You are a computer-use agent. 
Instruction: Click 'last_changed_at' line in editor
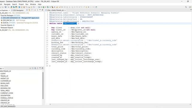click(77, 61)
